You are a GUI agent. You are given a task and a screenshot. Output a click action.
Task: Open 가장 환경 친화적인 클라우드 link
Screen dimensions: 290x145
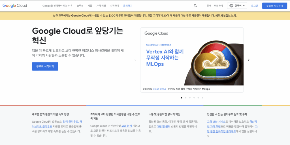(232, 129)
